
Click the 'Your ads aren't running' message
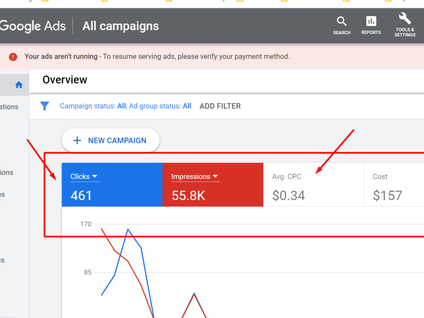click(157, 56)
